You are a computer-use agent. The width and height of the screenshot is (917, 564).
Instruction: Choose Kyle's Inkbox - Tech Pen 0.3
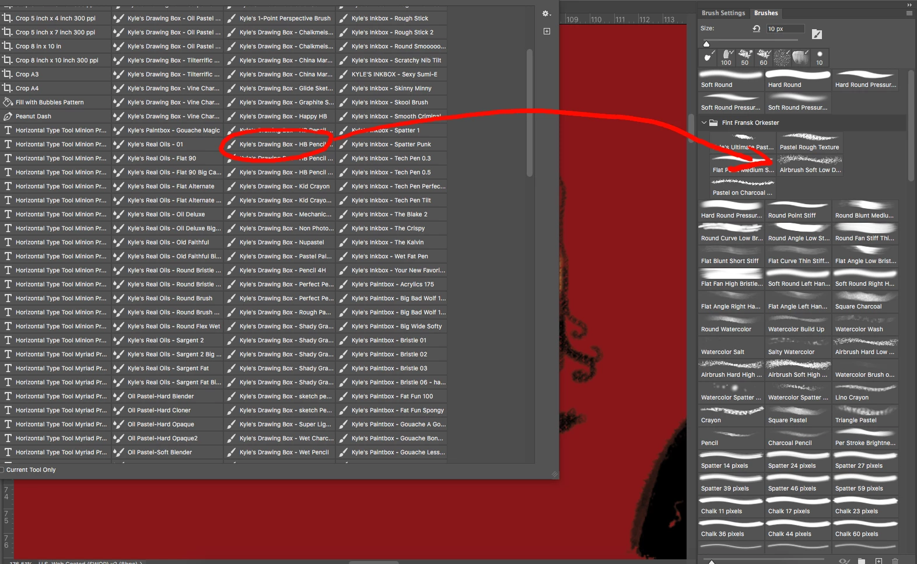tap(391, 158)
